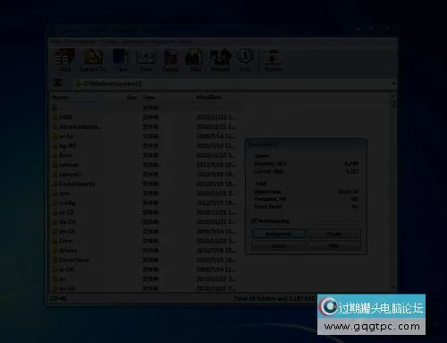Select the catroot folder name
This screenshot has height=343, width=447.
click(69, 165)
